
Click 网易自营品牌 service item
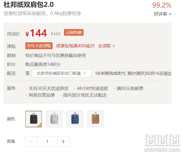click(x=42, y=95)
